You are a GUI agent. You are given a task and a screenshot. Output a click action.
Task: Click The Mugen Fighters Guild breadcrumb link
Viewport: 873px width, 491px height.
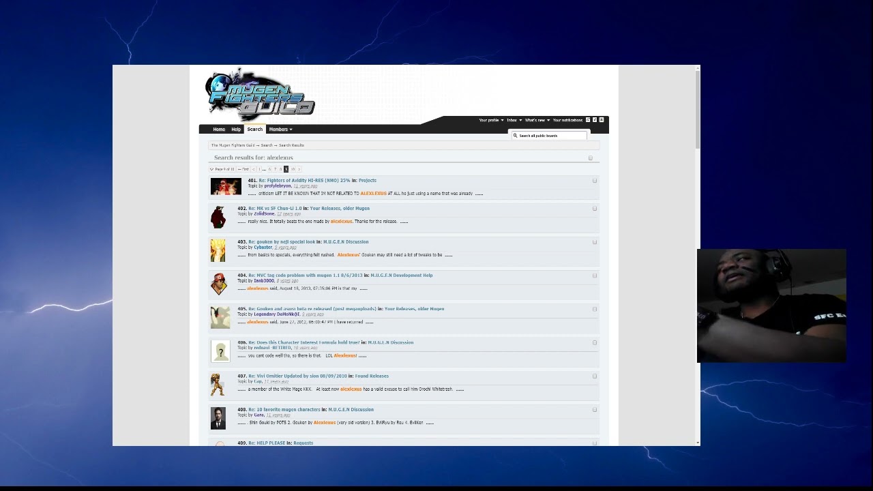(233, 145)
